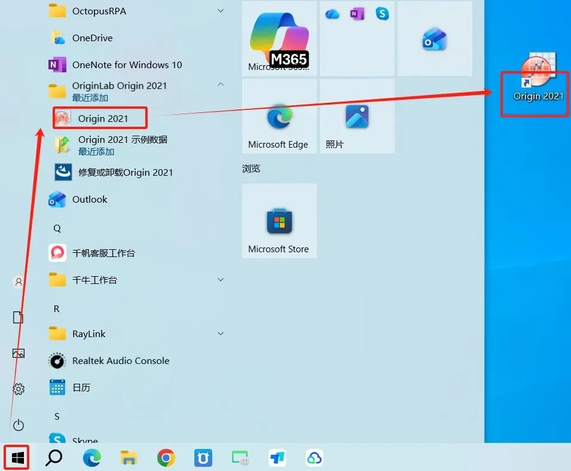Expand the OctopusRPA folder chevron
The height and width of the screenshot is (471, 571).
click(x=221, y=11)
